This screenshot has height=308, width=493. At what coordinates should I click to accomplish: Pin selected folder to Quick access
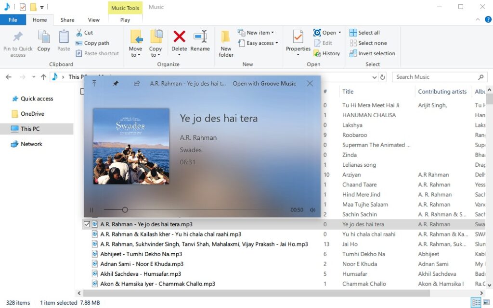click(18, 42)
